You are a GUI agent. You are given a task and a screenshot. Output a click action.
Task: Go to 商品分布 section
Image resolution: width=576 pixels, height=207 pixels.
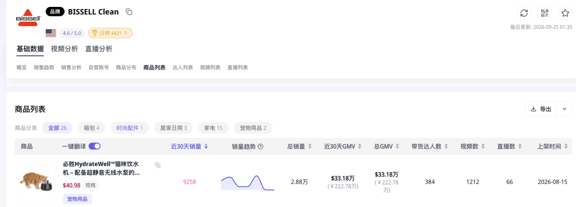pos(126,68)
